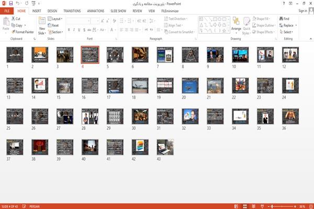This screenshot has height=209, width=314.
Task: Toggle text Shadow formatting
Action: pyautogui.click(x=84, y=30)
